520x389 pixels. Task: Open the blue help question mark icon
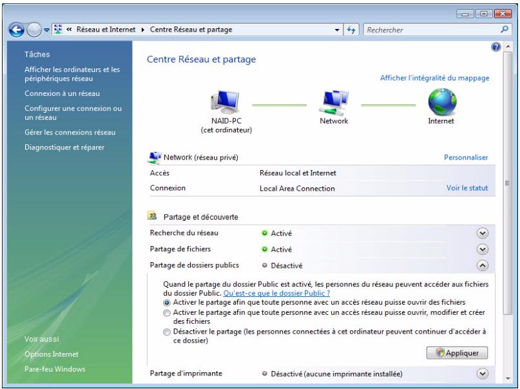point(496,47)
